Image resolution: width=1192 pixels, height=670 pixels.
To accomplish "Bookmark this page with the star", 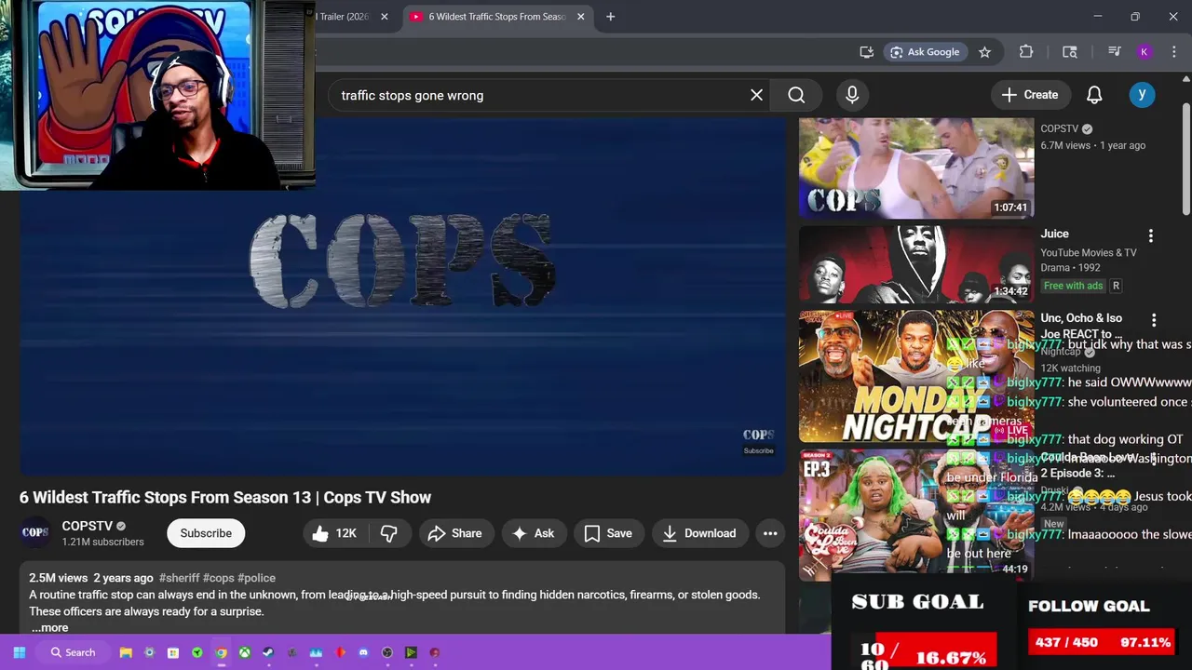I will coord(984,52).
